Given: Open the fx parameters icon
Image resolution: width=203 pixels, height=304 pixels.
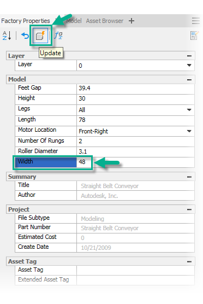Looking at the screenshot, I should 58,36.
